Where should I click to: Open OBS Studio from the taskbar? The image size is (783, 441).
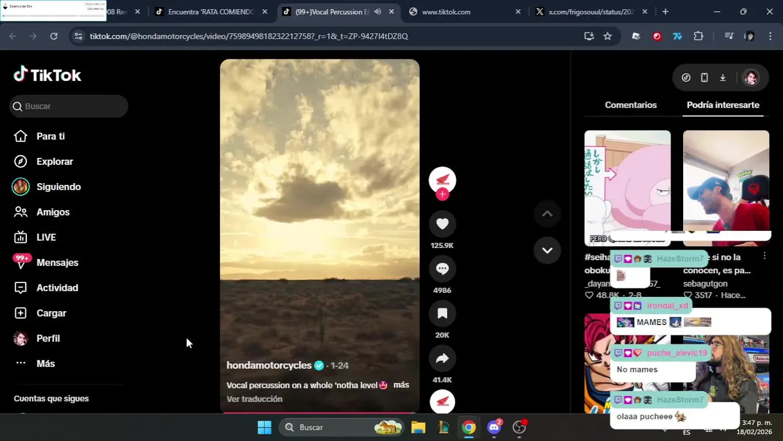pos(520,428)
